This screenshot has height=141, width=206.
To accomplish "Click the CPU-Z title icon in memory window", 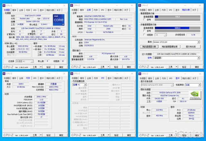I will (4, 73).
